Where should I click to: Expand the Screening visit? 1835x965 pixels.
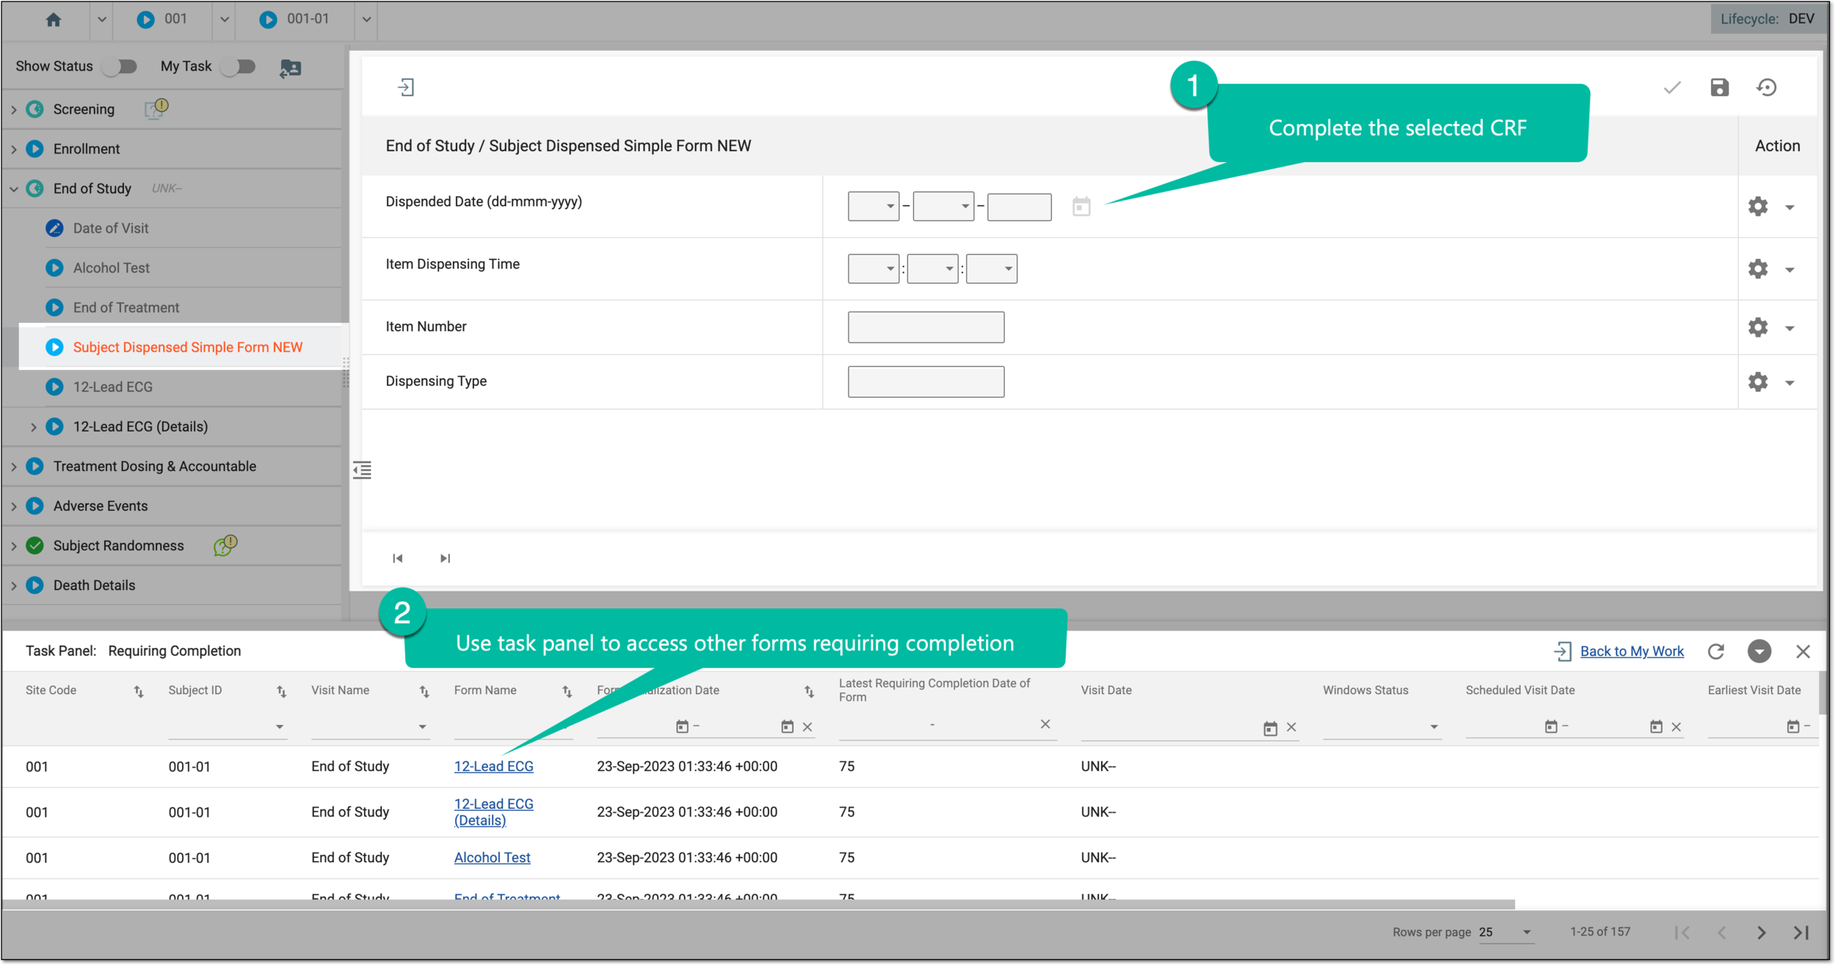tap(14, 109)
